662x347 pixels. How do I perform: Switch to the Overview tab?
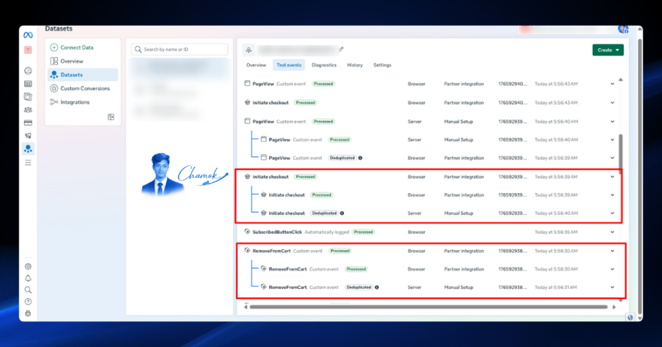256,65
